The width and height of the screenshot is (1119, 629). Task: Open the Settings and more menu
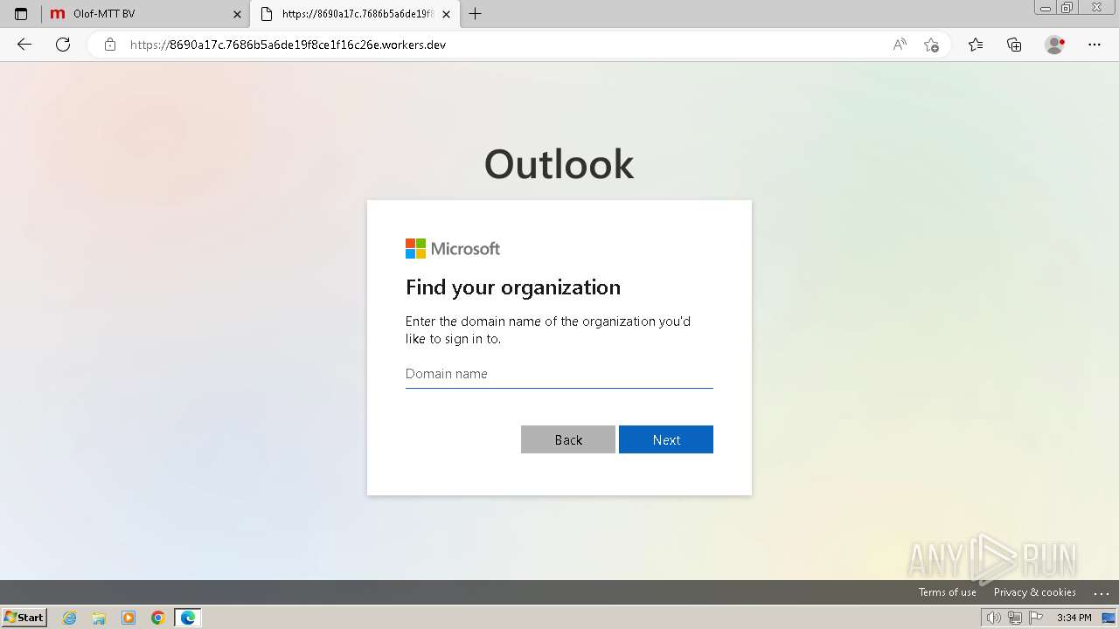(x=1095, y=45)
